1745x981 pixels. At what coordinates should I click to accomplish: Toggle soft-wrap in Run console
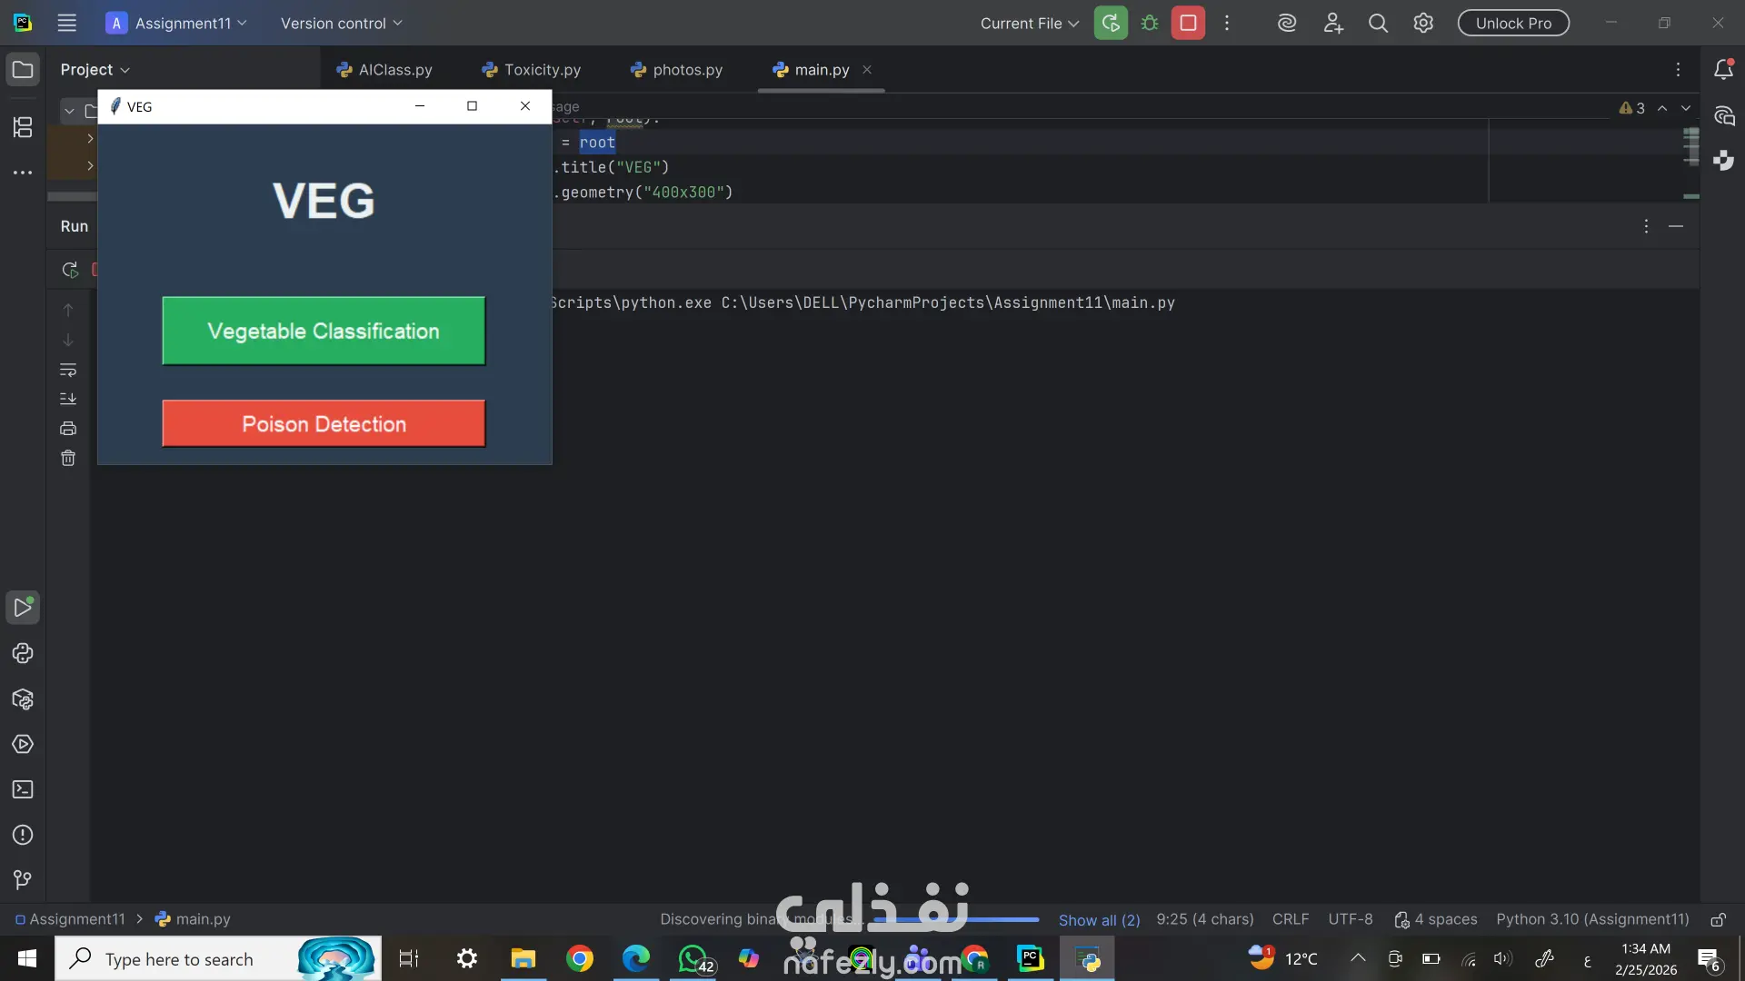68,370
